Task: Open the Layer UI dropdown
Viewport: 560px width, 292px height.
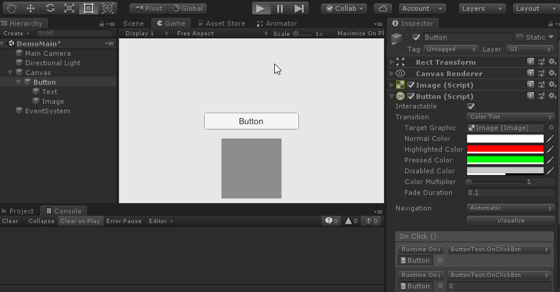Action: click(x=530, y=49)
